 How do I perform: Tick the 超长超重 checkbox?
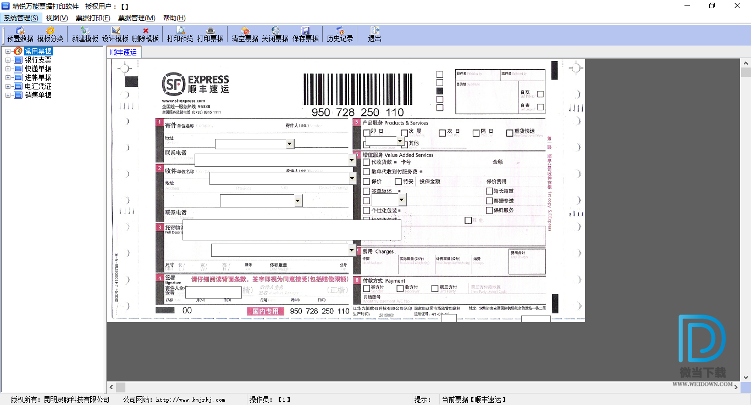(489, 191)
